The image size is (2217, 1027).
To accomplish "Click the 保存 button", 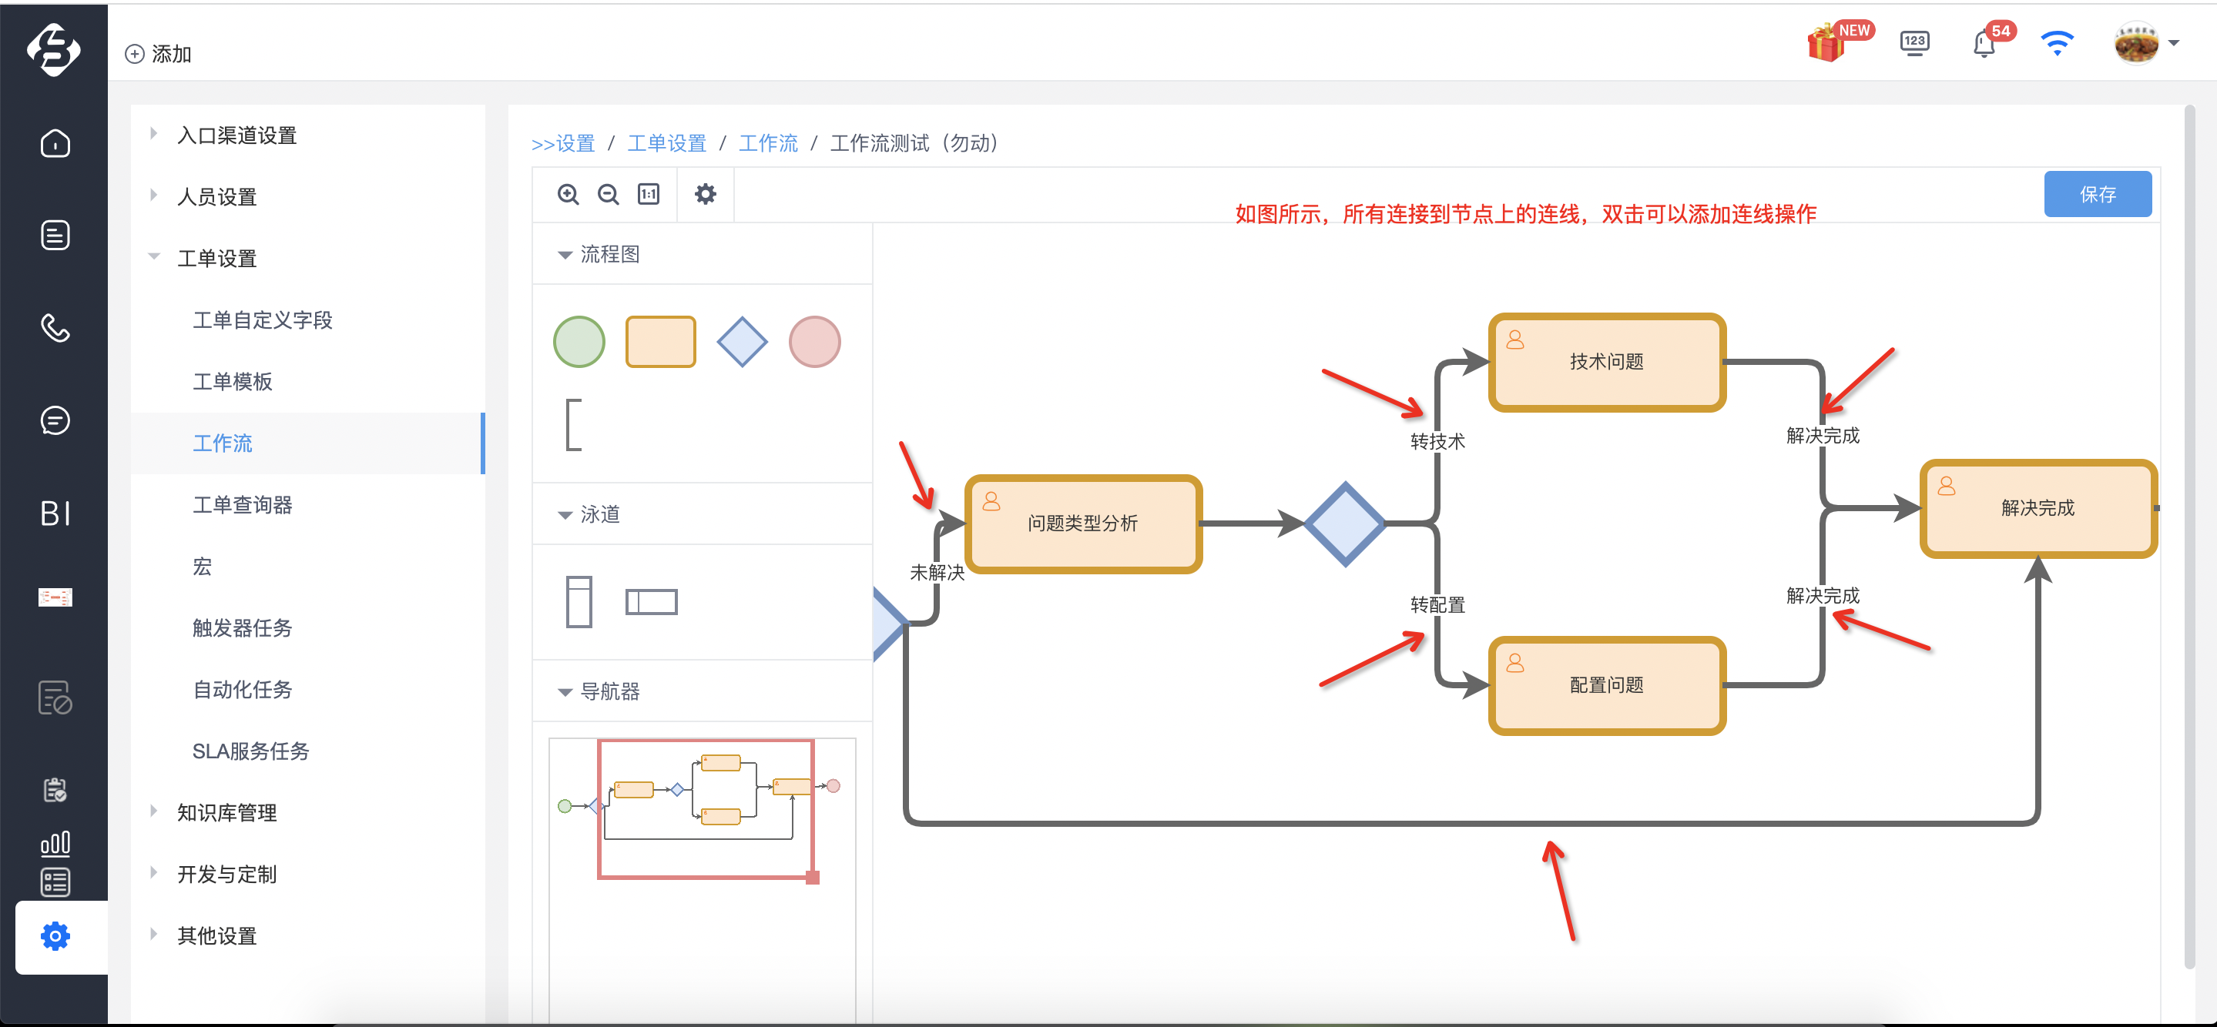I will (2098, 194).
